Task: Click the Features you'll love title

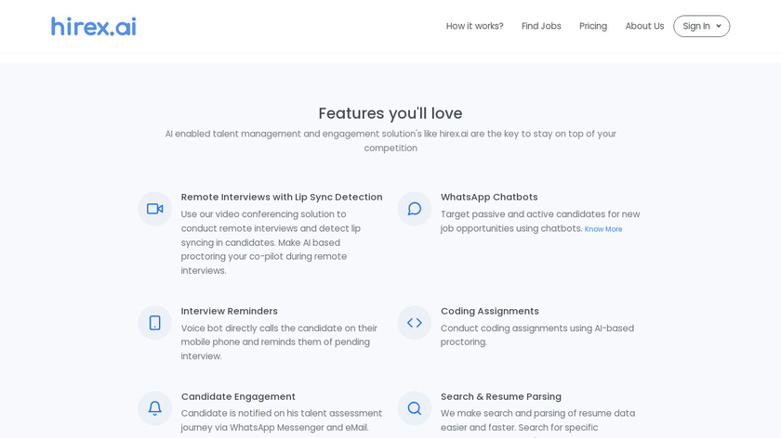Action: (x=390, y=113)
